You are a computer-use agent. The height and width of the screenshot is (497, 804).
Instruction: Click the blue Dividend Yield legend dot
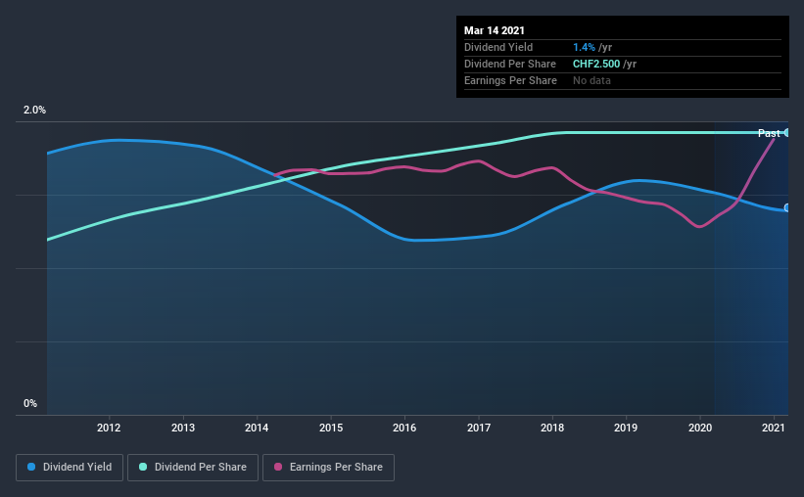pos(31,467)
